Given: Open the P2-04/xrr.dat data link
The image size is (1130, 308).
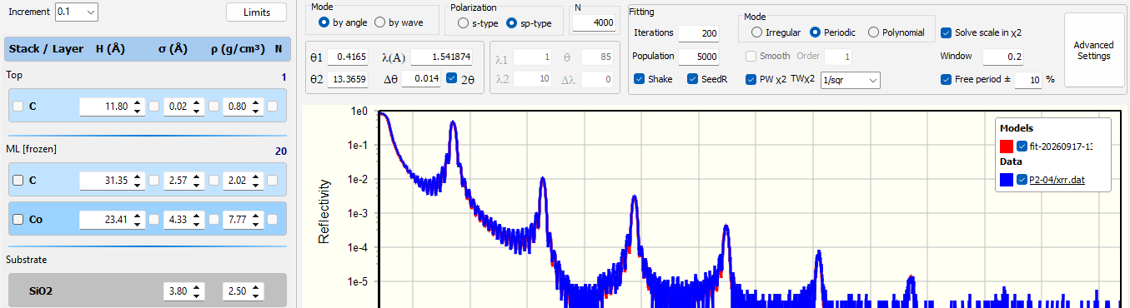Looking at the screenshot, I should (x=1057, y=179).
